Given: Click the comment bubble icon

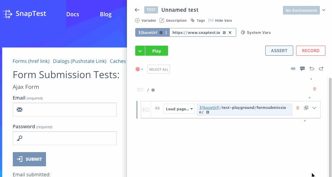Looking at the screenshot, I should [302, 68].
